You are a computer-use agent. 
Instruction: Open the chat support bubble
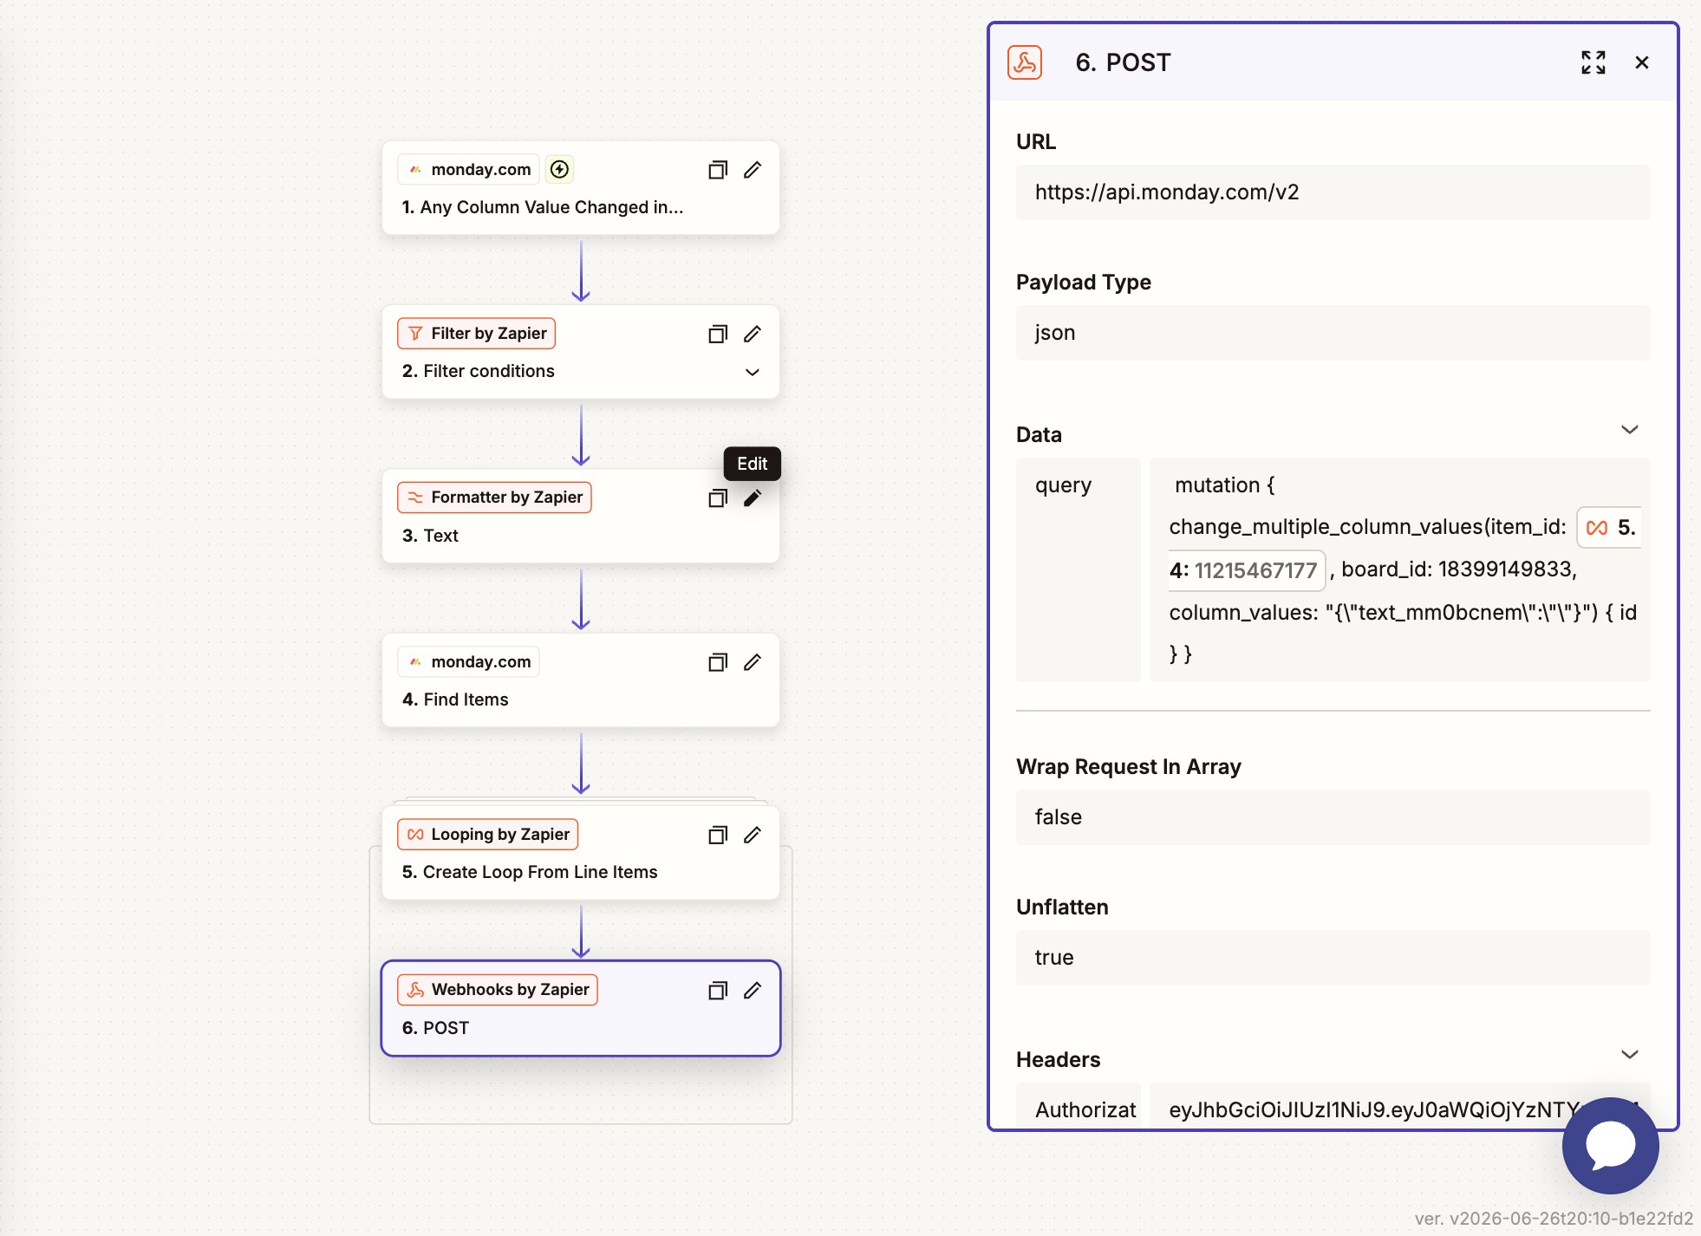point(1610,1146)
